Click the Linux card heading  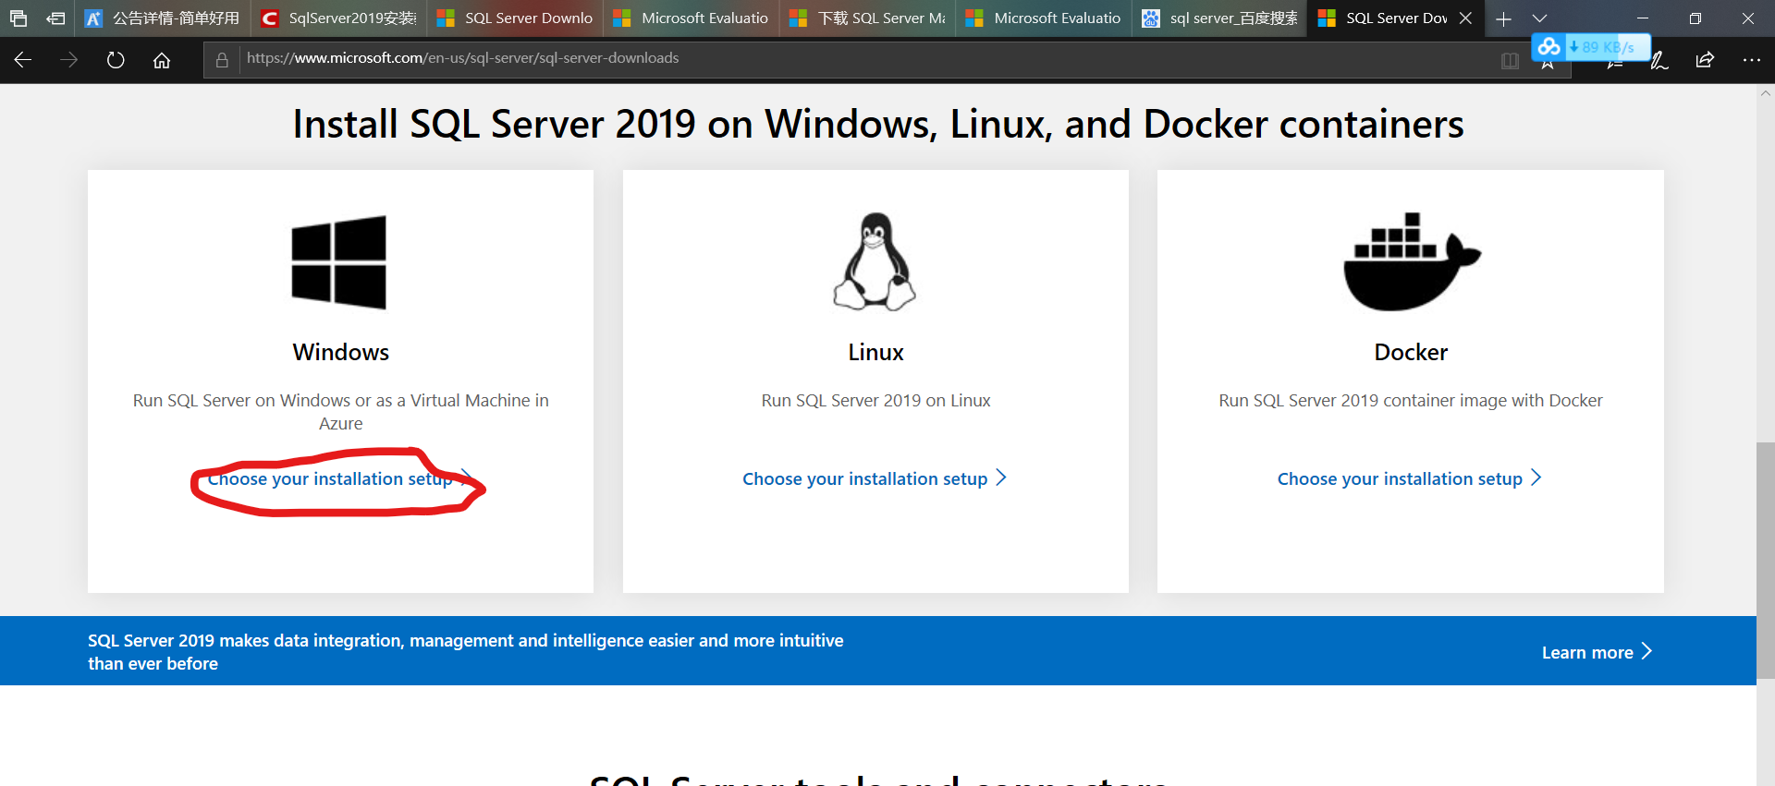tap(875, 352)
